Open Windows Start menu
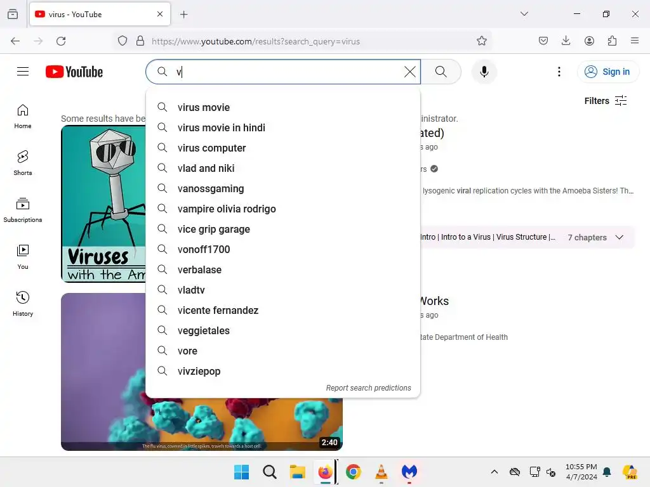This screenshot has height=487, width=650. coord(241,472)
